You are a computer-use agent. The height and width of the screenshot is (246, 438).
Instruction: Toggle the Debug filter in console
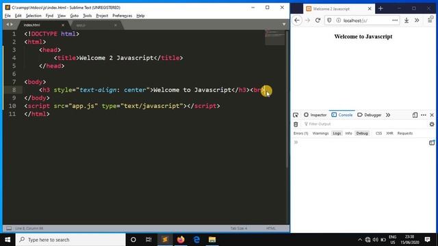pyautogui.click(x=362, y=133)
